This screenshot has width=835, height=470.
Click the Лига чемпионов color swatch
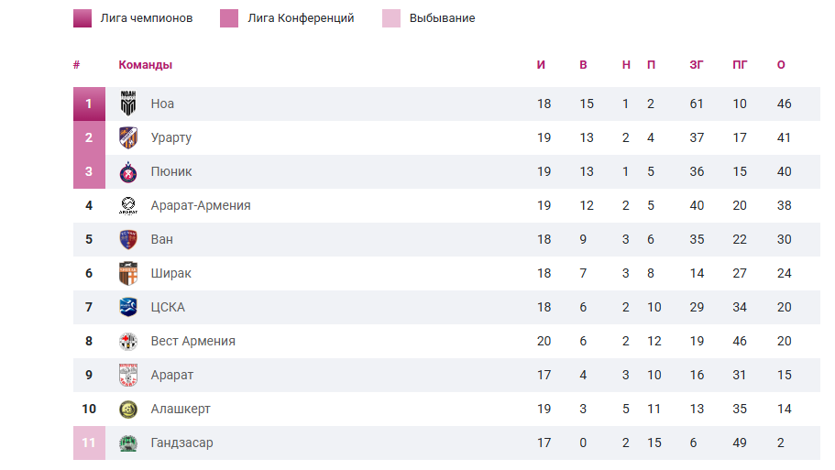coord(82,18)
